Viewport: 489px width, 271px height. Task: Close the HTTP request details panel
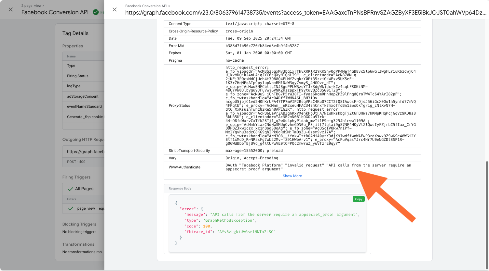(x=115, y=9)
